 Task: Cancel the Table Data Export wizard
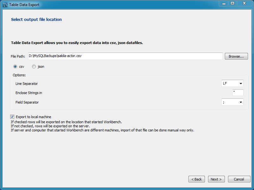point(239,179)
